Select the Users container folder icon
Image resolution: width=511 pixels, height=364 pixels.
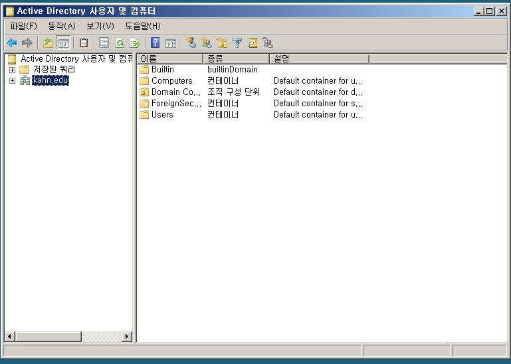(144, 115)
